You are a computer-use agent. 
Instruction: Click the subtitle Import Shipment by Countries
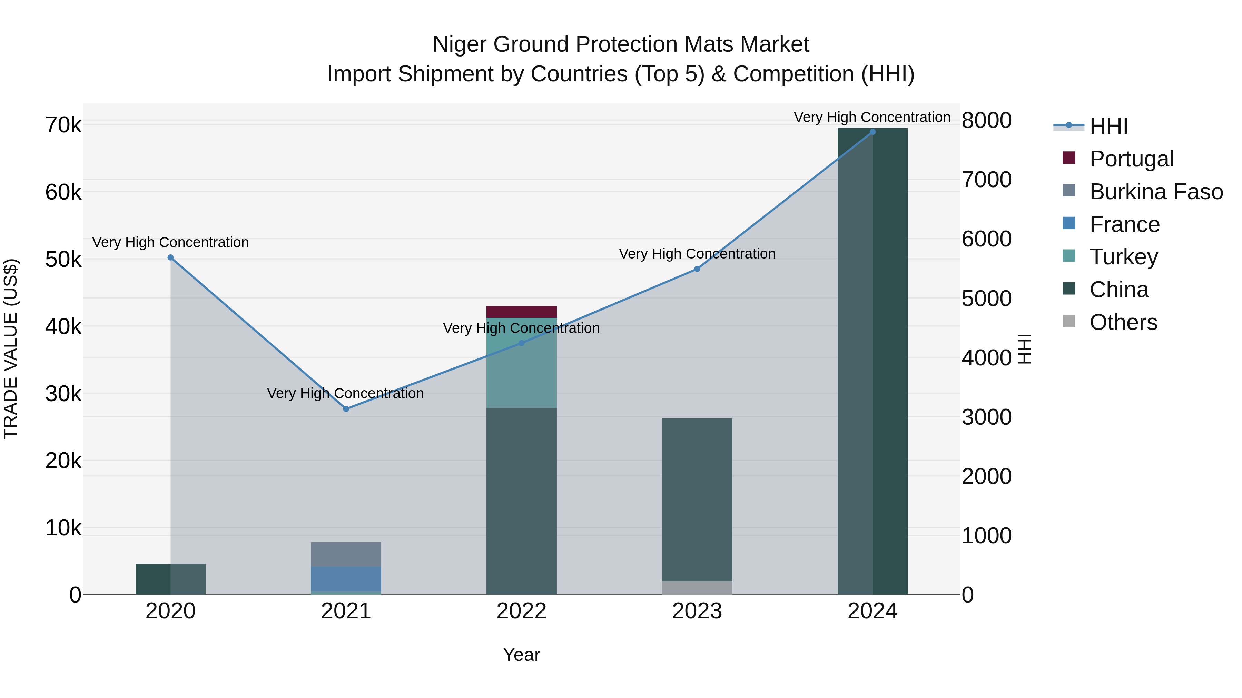click(x=621, y=74)
